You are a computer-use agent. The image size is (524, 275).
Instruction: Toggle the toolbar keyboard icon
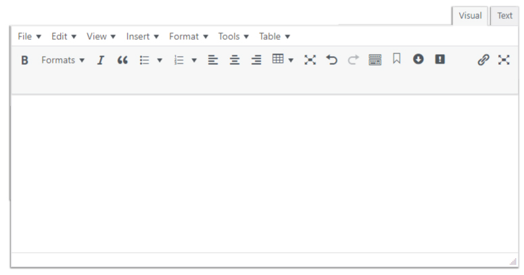click(375, 60)
